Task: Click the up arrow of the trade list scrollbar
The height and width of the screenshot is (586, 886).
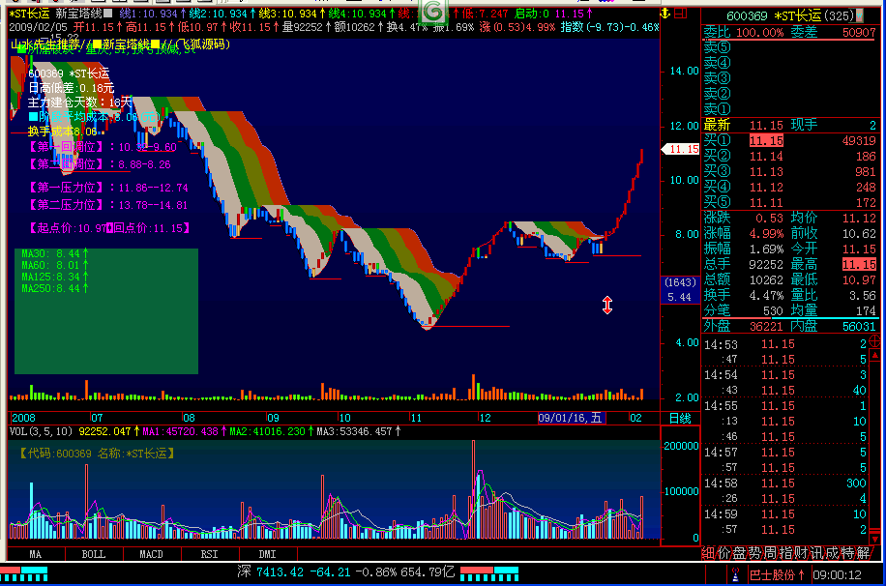Action: click(x=874, y=356)
